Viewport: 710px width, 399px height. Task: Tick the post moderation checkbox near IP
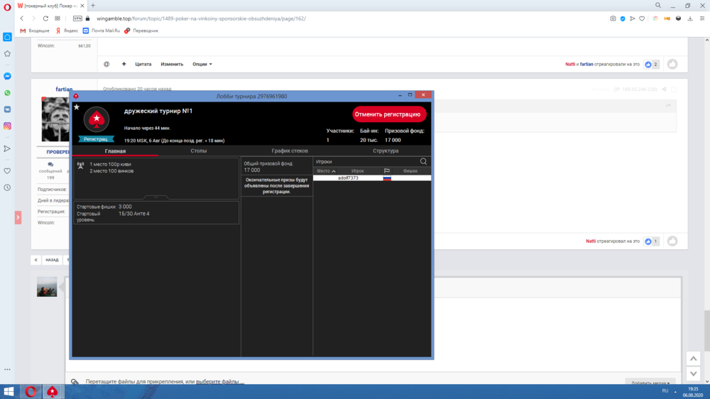click(672, 89)
